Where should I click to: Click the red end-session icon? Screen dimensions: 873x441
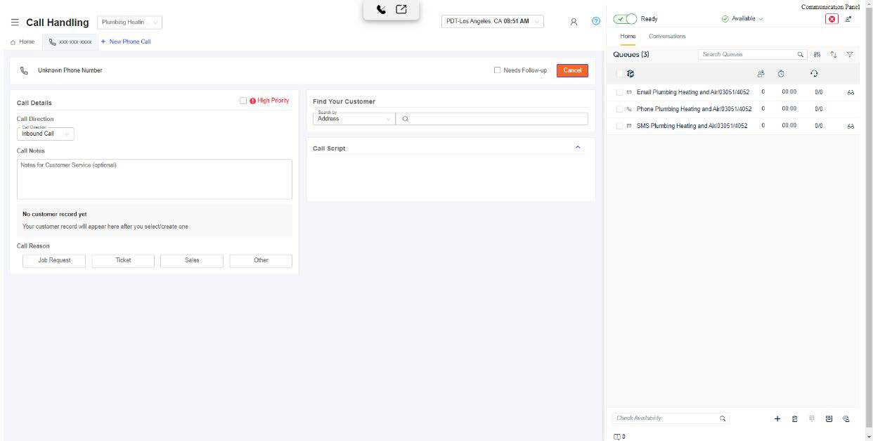(x=832, y=19)
